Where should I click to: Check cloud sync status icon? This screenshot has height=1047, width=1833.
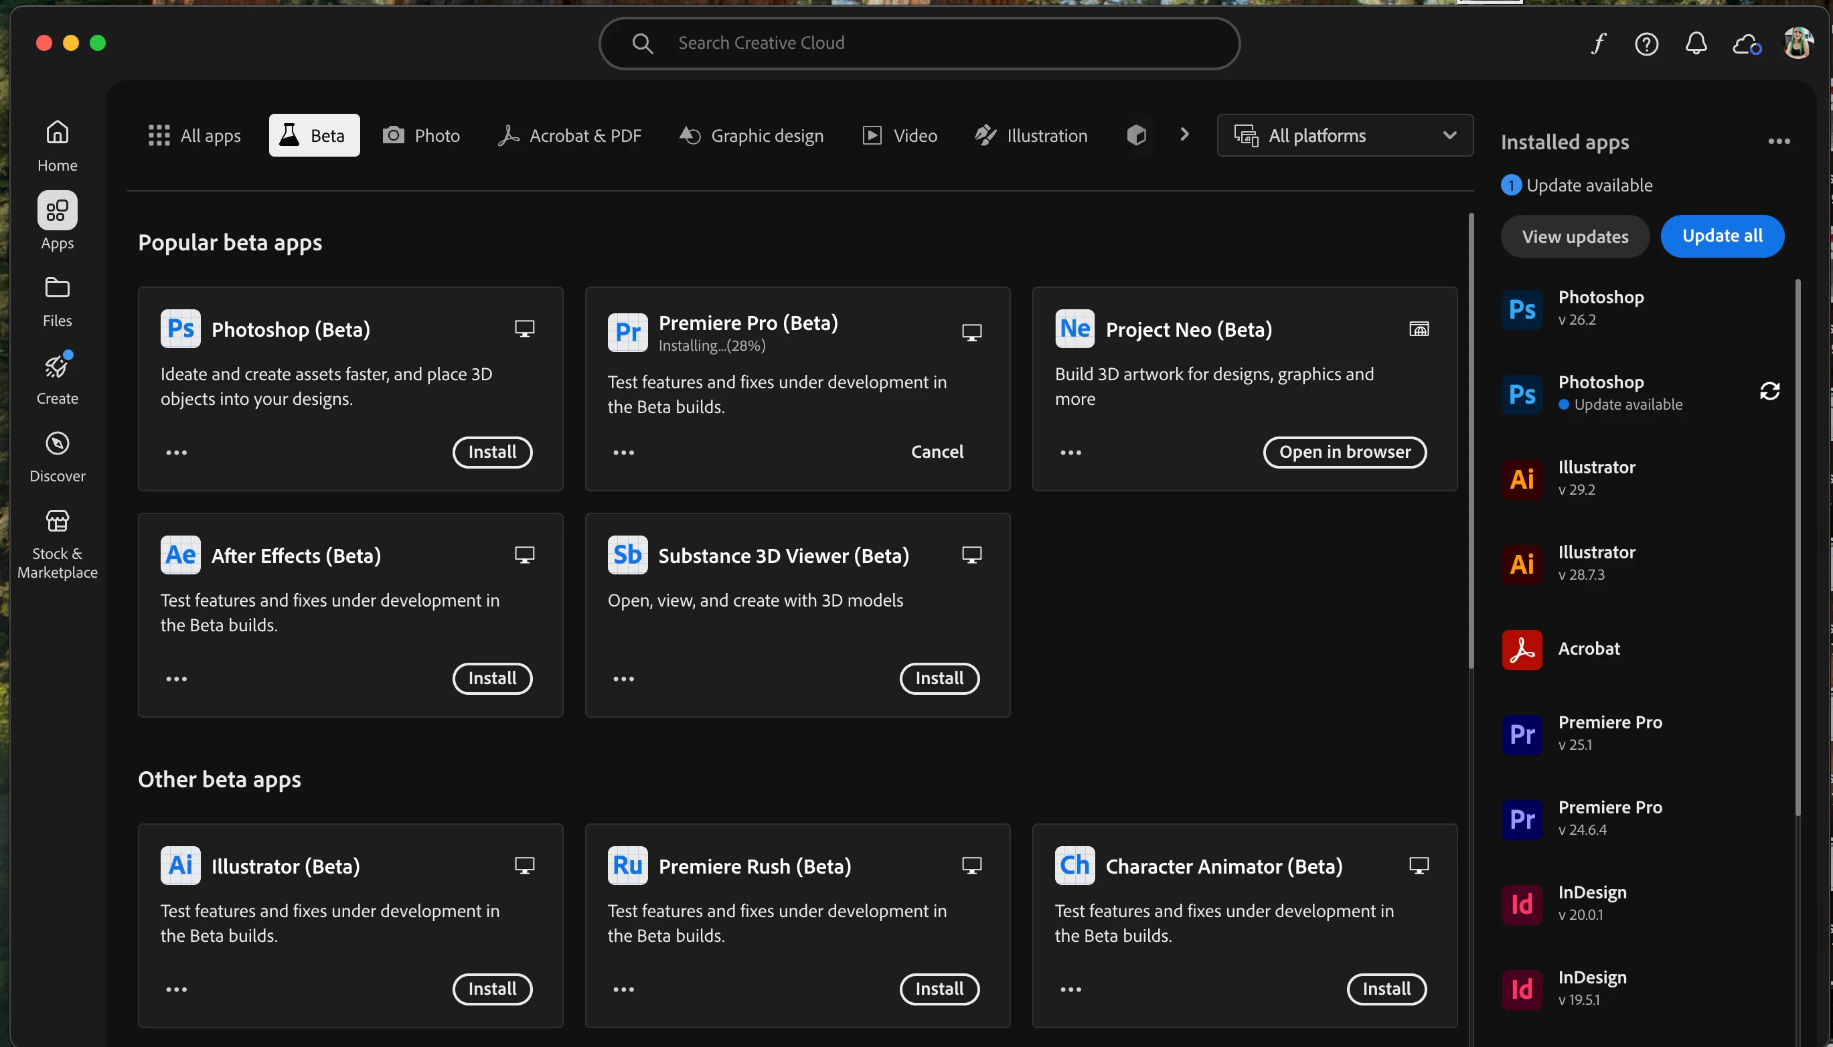point(1746,44)
